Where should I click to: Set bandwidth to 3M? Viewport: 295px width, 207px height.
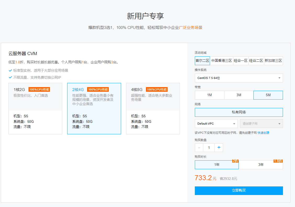click(x=239, y=95)
